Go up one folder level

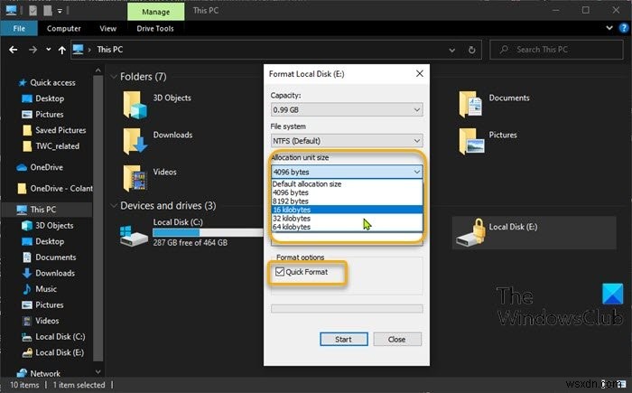[61, 50]
